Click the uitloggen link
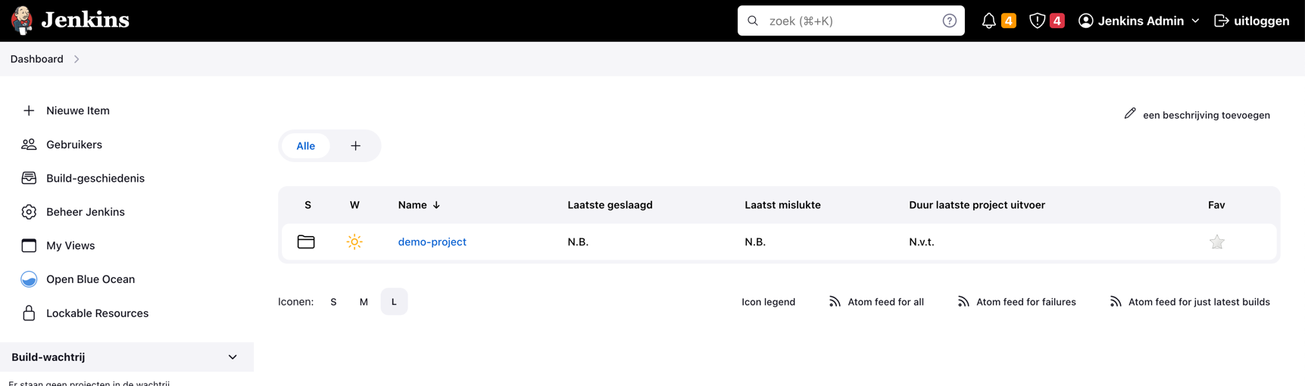The width and height of the screenshot is (1305, 386). coord(1261,20)
